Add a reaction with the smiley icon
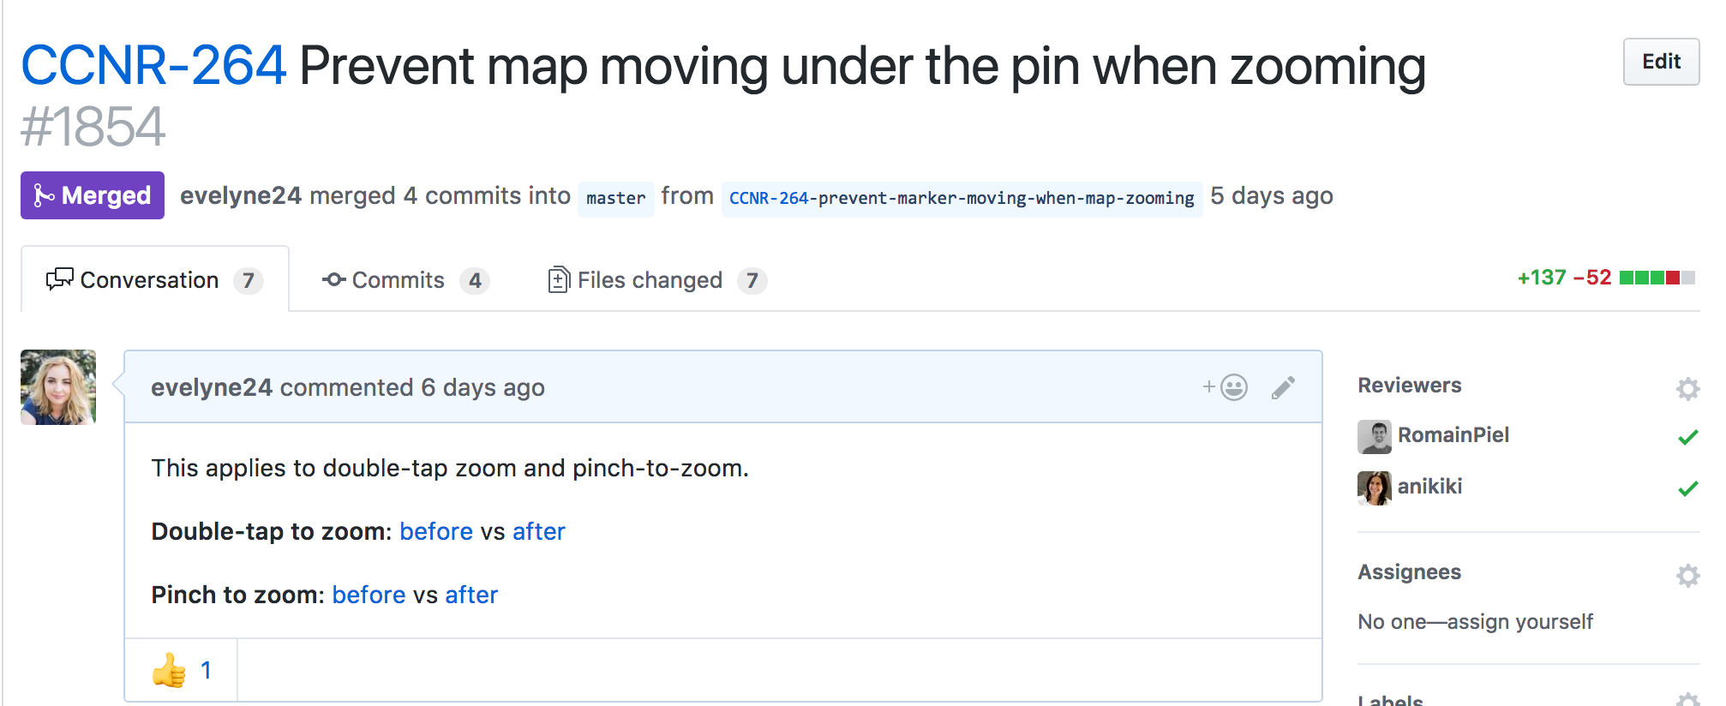This screenshot has height=706, width=1726. 1225,387
